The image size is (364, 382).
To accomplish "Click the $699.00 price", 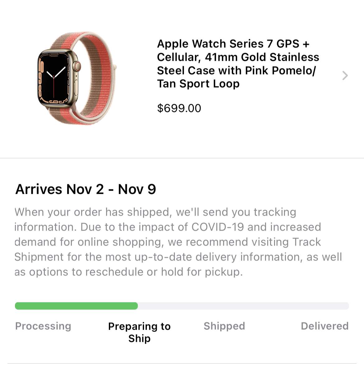I will click(x=179, y=108).
